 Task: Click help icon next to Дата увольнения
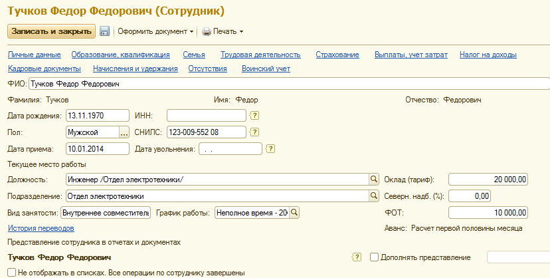pyautogui.click(x=270, y=148)
